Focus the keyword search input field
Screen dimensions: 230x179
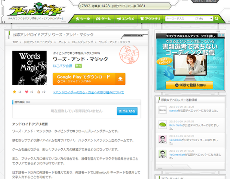180,19
